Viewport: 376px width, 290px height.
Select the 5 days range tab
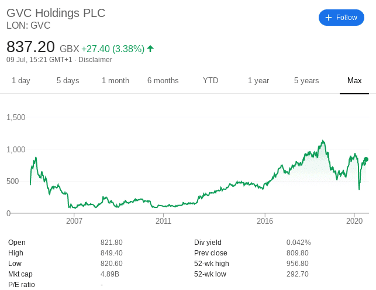click(x=68, y=80)
